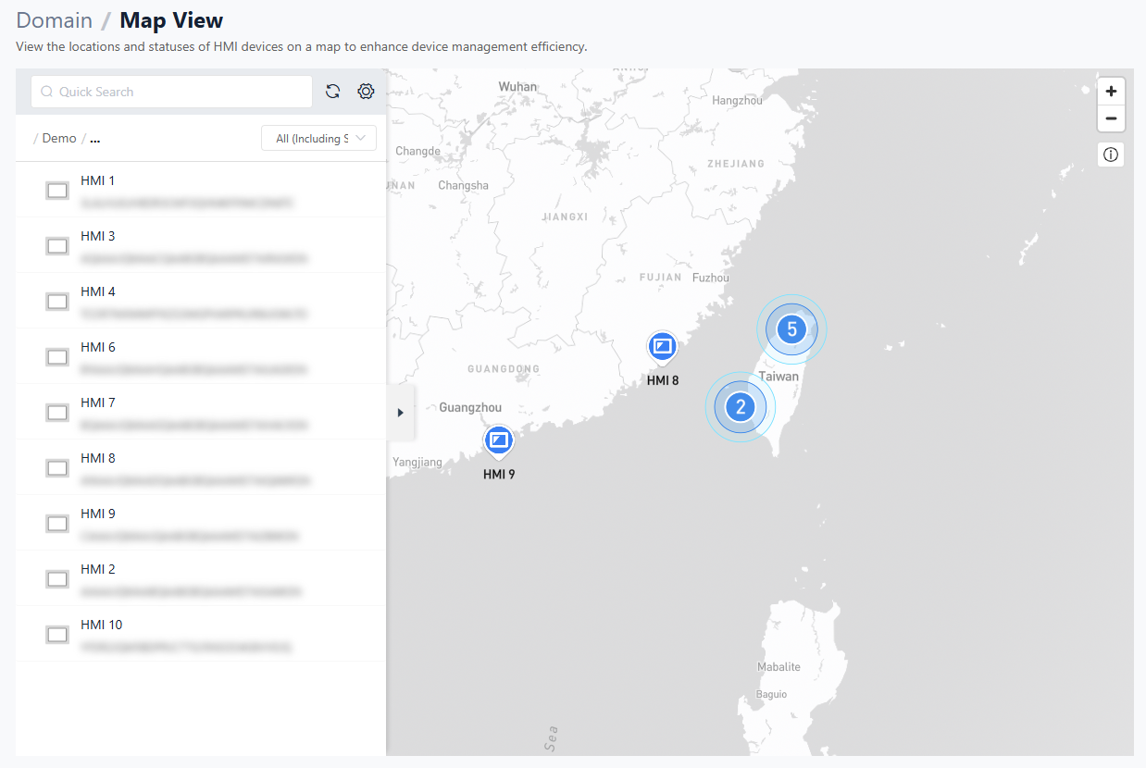Click Domain in the page title breadcrumb
The width and height of the screenshot is (1146, 768).
[x=55, y=20]
